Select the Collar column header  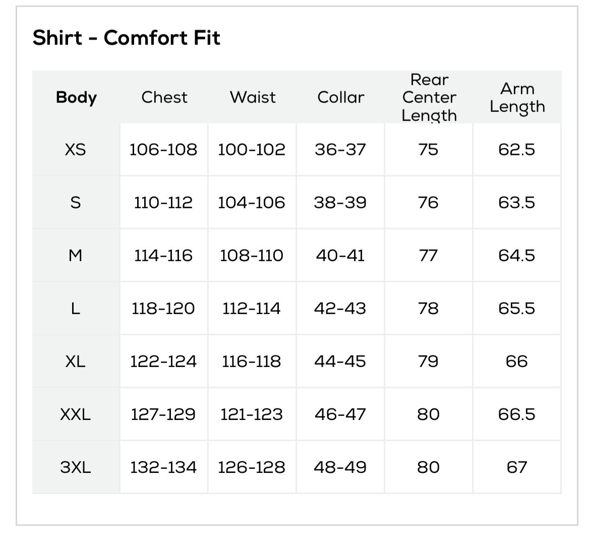pyautogui.click(x=340, y=97)
